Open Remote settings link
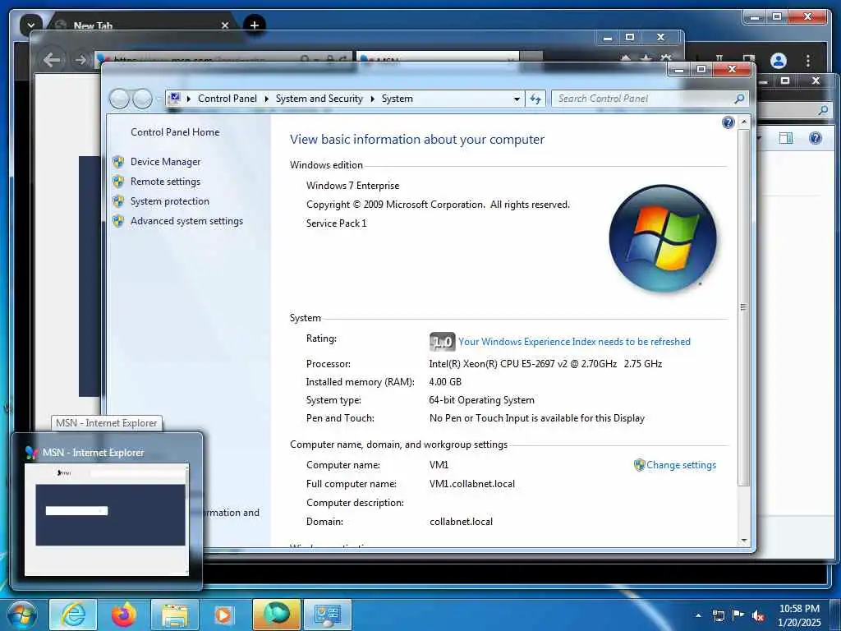The image size is (841, 631). coord(165,182)
